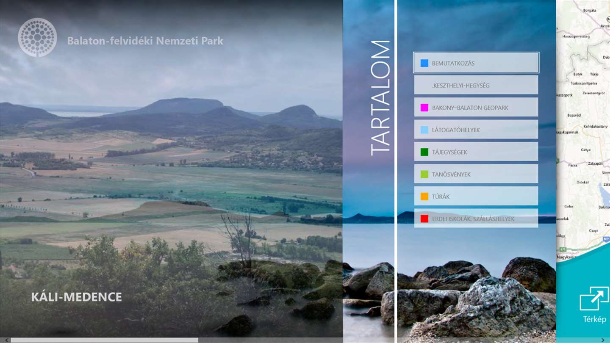
Task: Click the blue swatch beside BEMUTATKOZÁS
Action: 424,63
